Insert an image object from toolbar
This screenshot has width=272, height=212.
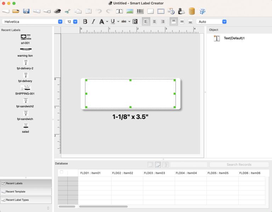pyautogui.click(x=130, y=11)
